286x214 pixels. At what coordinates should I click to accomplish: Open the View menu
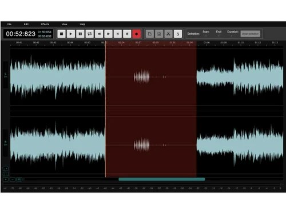coord(65,24)
